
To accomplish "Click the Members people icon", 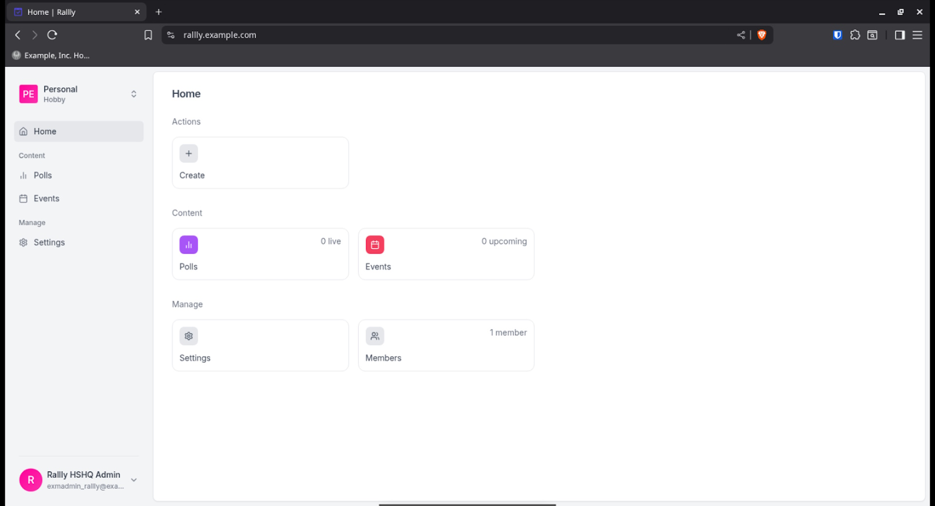I will (x=374, y=336).
